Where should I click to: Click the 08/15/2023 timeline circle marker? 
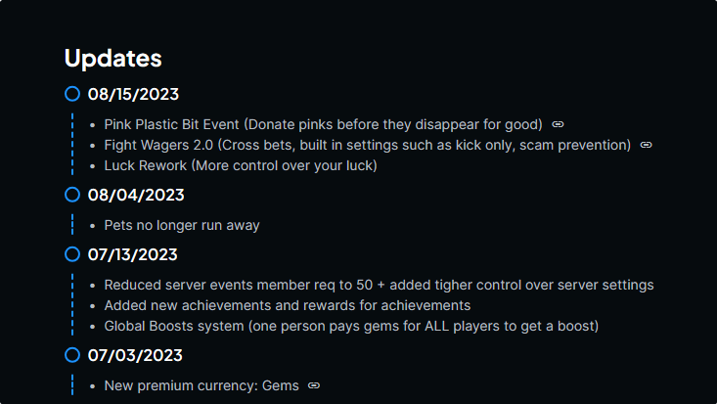coord(72,94)
